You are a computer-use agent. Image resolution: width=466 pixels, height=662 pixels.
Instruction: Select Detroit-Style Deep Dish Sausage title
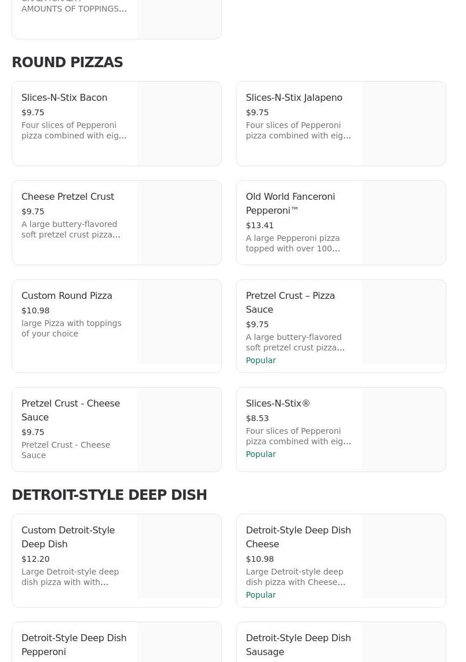point(298,645)
